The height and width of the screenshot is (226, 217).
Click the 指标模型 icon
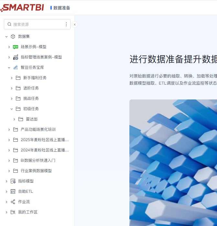click(13, 181)
